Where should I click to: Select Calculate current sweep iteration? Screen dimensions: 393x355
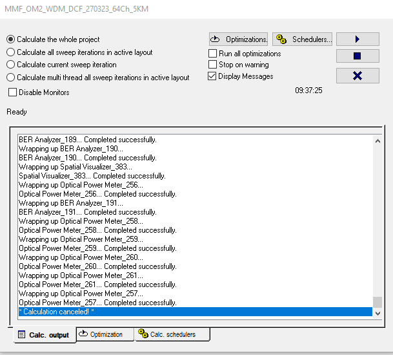(x=11, y=65)
